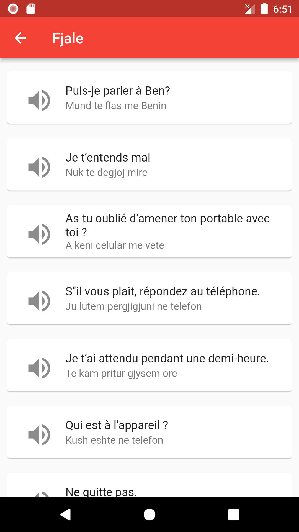Play audio for "Je t'entends mal"
The height and width of the screenshot is (532, 299).
point(39,167)
